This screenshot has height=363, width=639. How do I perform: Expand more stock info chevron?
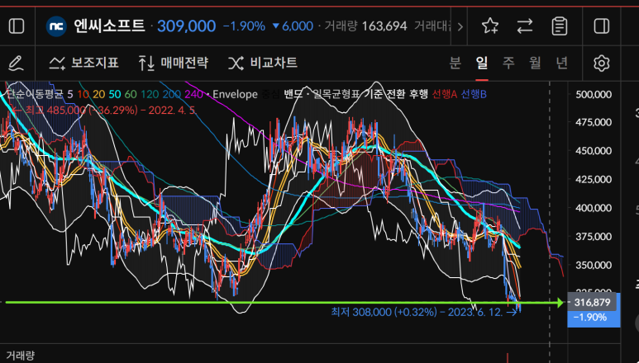click(x=460, y=27)
